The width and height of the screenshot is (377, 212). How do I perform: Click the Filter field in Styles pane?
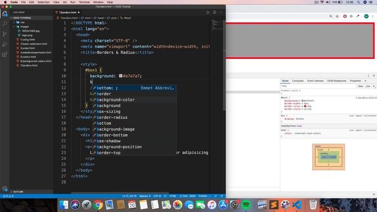(318, 86)
